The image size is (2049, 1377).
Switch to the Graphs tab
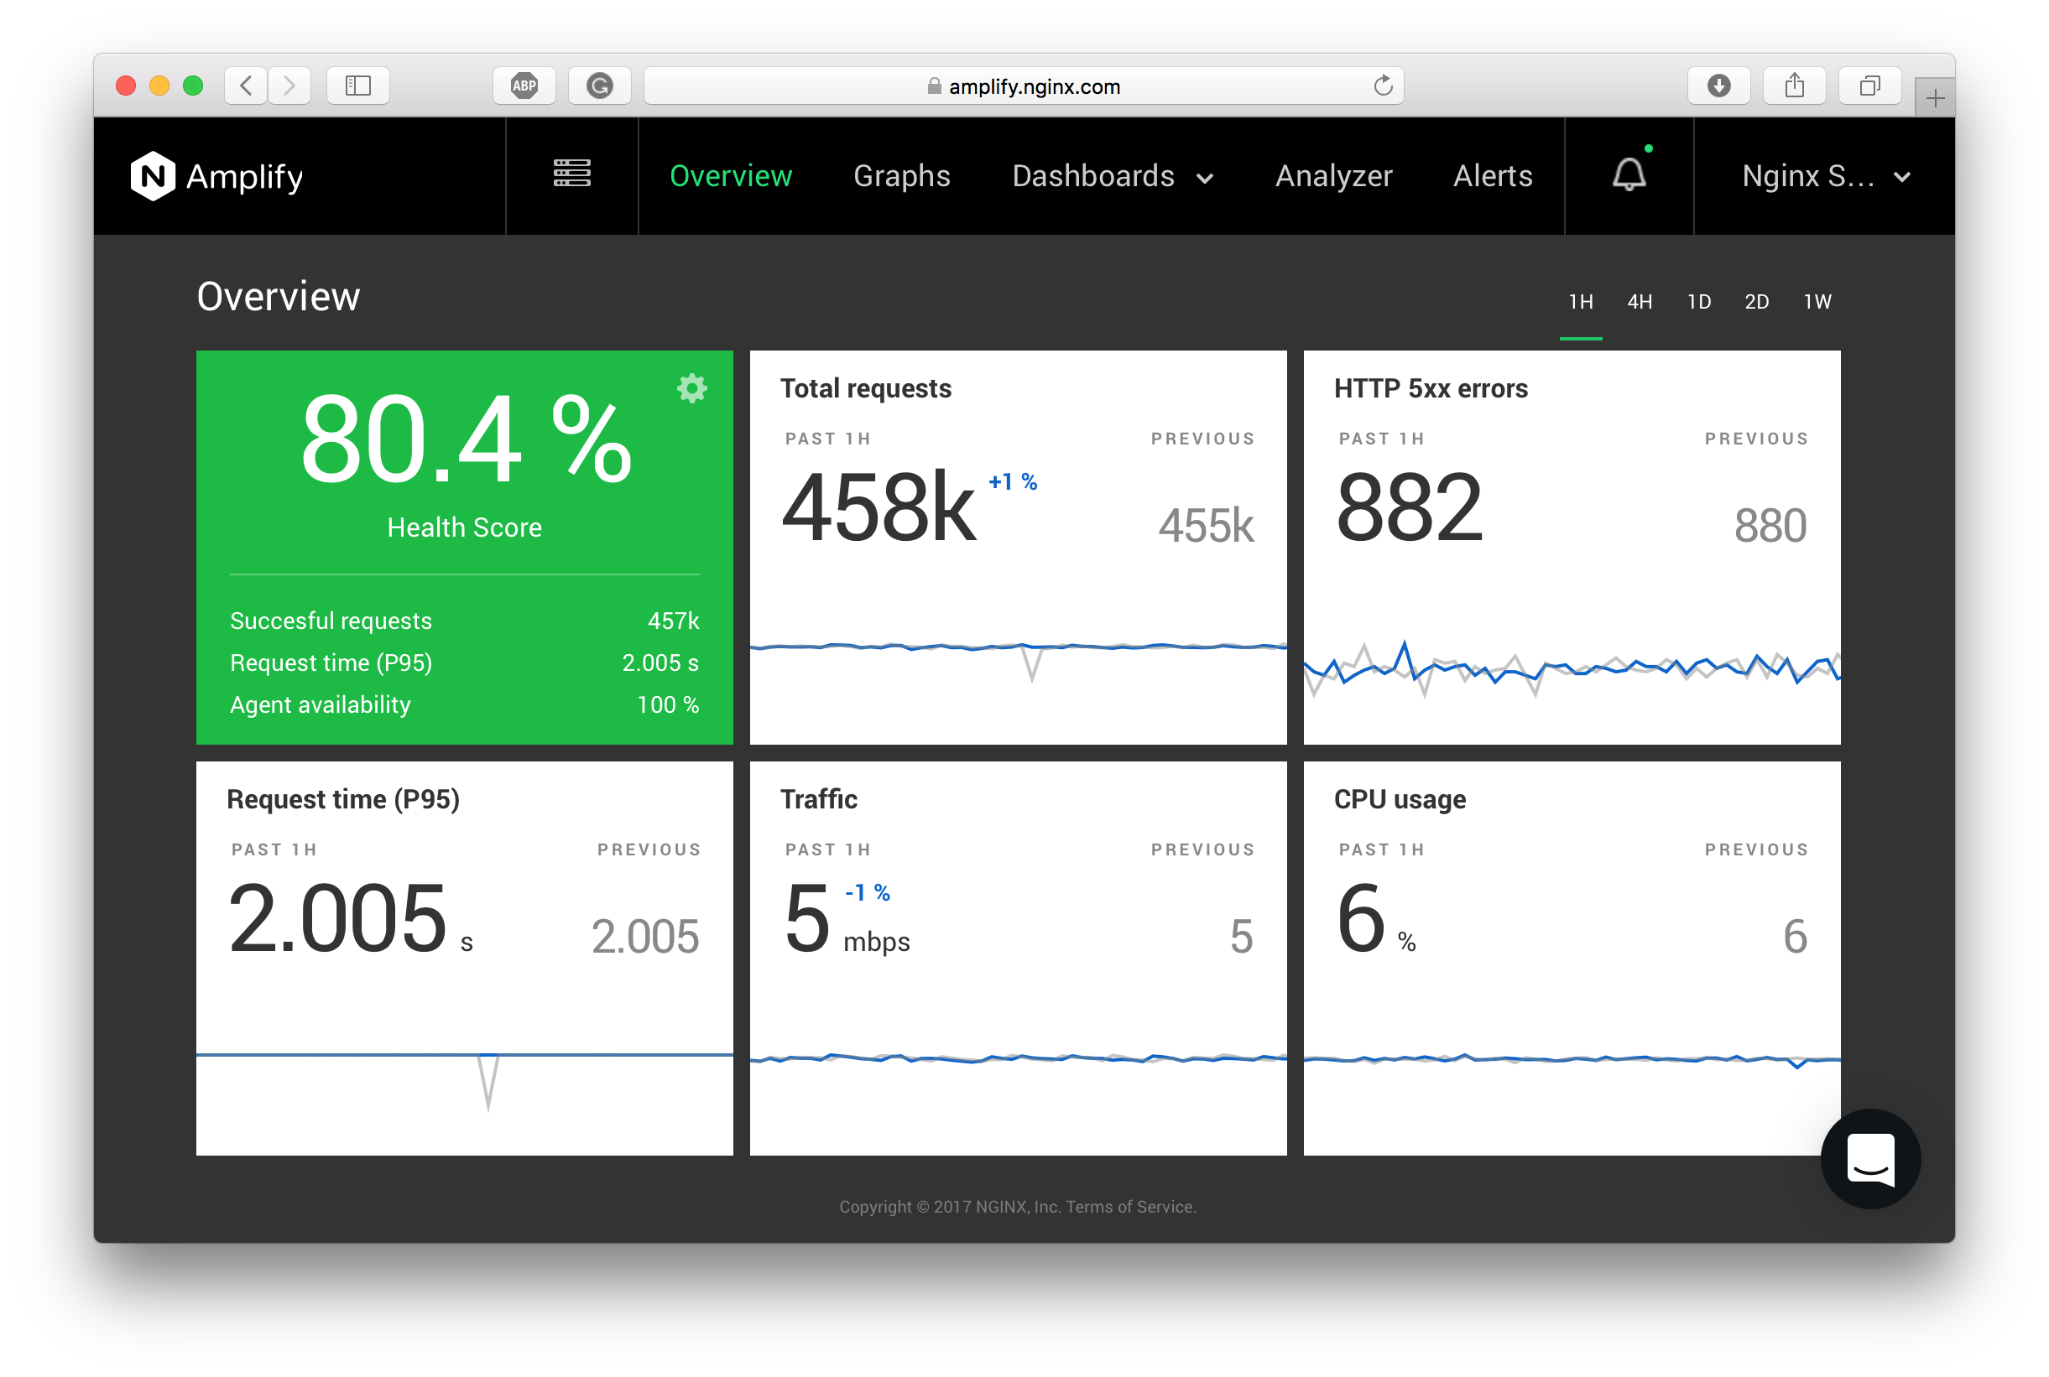coord(901,176)
